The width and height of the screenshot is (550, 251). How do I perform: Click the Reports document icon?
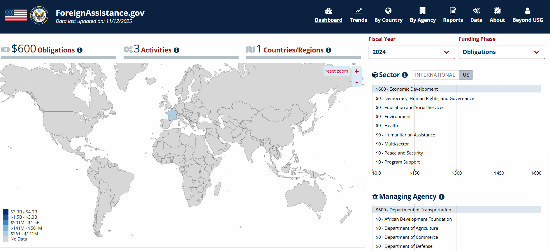(453, 11)
